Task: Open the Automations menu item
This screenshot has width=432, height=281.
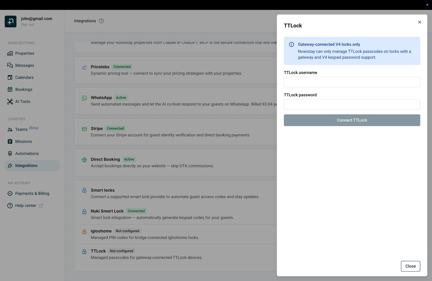Action: [32, 154]
